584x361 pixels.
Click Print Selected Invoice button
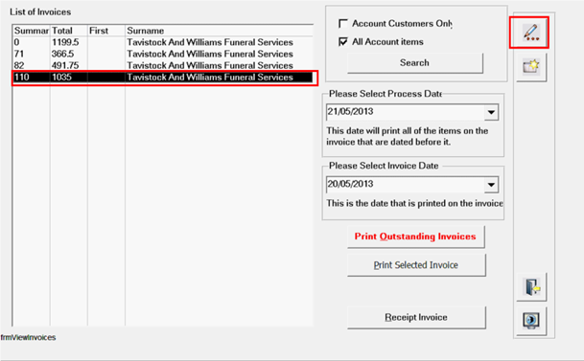click(x=416, y=265)
